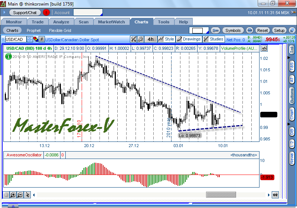Expand the bottom panel double-chevron handle

[x=13, y=206]
